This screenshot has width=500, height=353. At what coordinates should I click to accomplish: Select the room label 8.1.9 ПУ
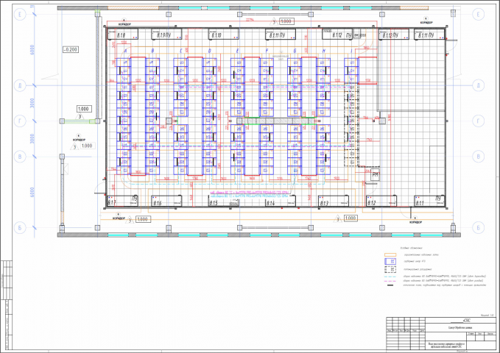[164, 35]
